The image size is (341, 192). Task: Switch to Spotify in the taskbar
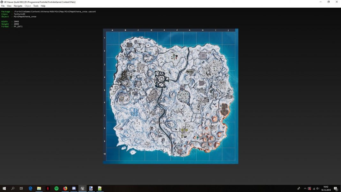pyautogui.click(x=57, y=188)
